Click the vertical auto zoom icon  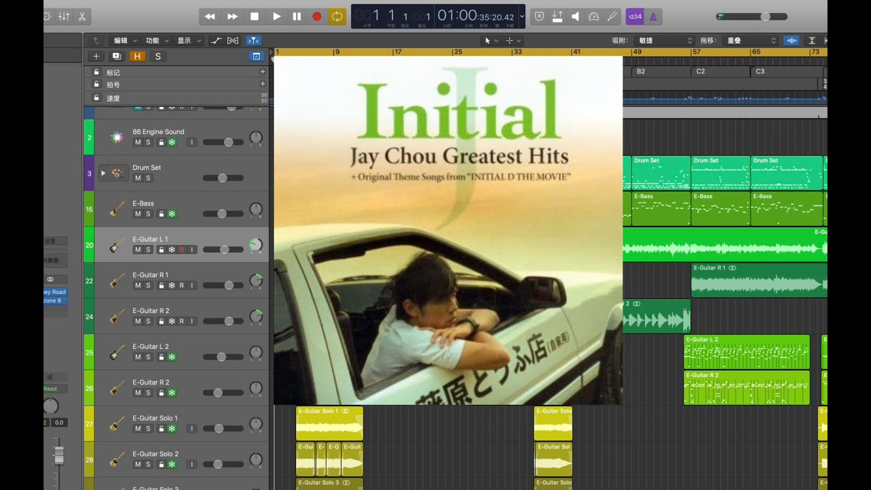click(x=812, y=41)
